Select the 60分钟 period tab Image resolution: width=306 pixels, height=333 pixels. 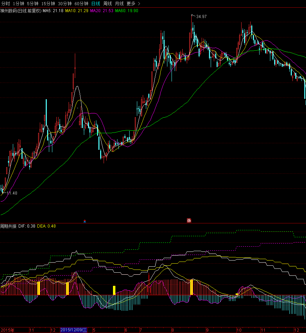point(81,3)
